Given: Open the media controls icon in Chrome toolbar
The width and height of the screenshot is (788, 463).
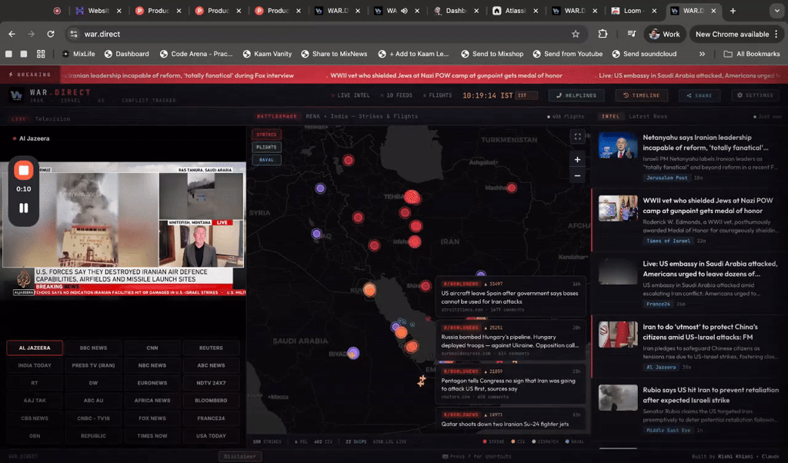Looking at the screenshot, I should click(x=632, y=34).
